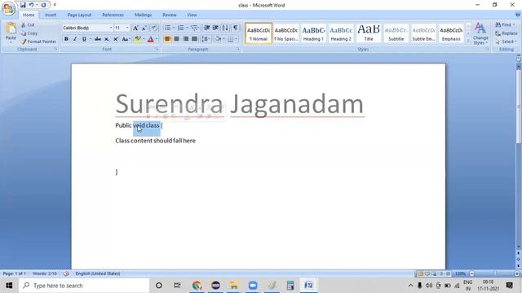522x293 pixels.
Task: Expand the Font dialog launcher
Action: 157,49
